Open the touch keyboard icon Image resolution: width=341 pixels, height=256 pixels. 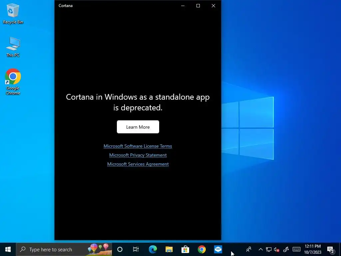click(x=296, y=249)
